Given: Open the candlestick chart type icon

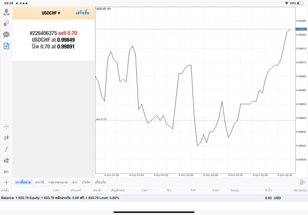Looking at the screenshot, I should (6, 138).
